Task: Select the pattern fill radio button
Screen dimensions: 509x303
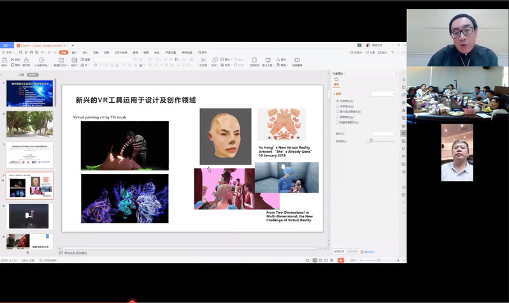Action: [338, 117]
